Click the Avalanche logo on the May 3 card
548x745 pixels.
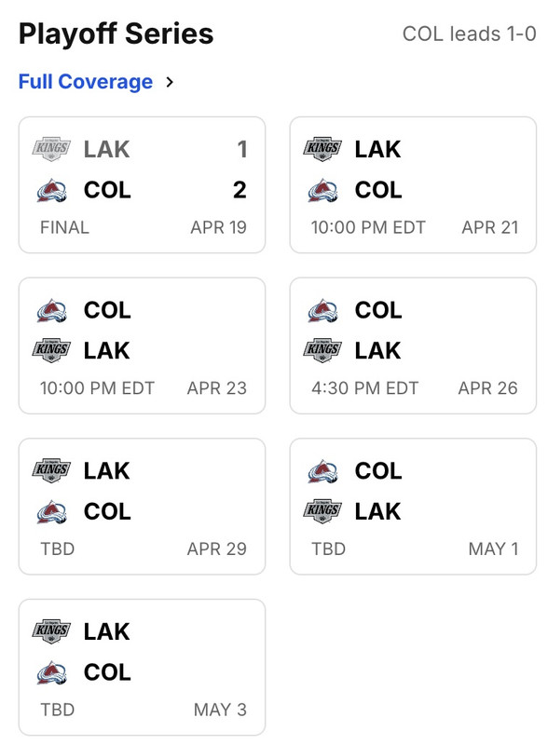tap(51, 672)
